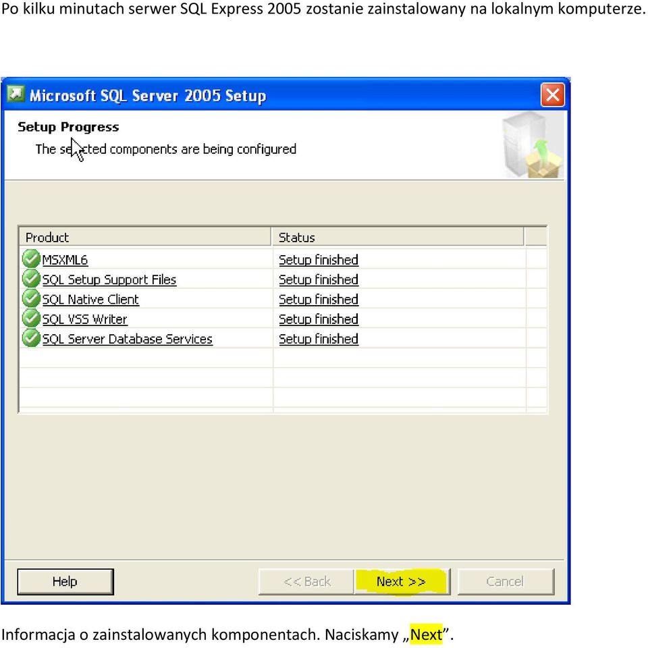Close the SQL Server 2005 Setup window
Image resolution: width=648 pixels, height=648 pixels.
coord(553,95)
